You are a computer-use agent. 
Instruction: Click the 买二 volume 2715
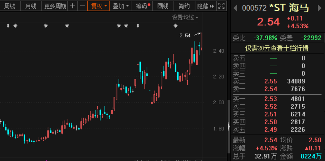[x=298, y=106]
